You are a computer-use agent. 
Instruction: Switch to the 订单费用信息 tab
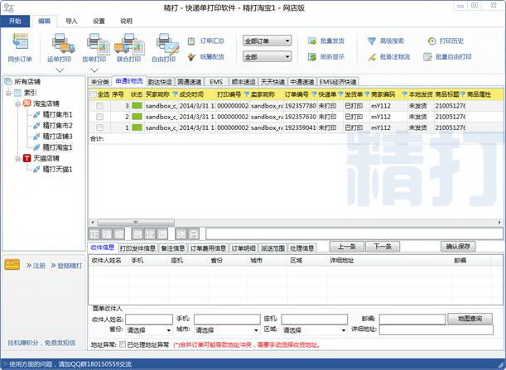point(208,248)
